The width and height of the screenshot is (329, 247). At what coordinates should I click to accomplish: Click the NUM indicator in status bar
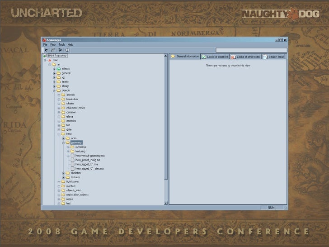271,208
